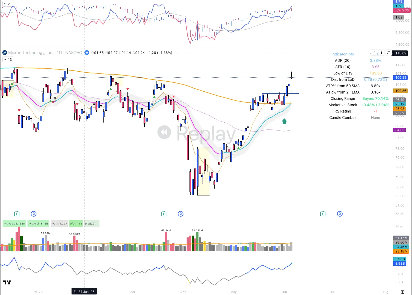
Task: Click the Dist(25): 1 badge
Action: pyautogui.click(x=92, y=223)
